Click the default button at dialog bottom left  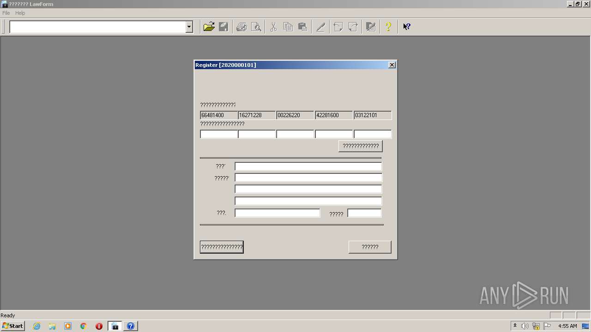click(222, 247)
